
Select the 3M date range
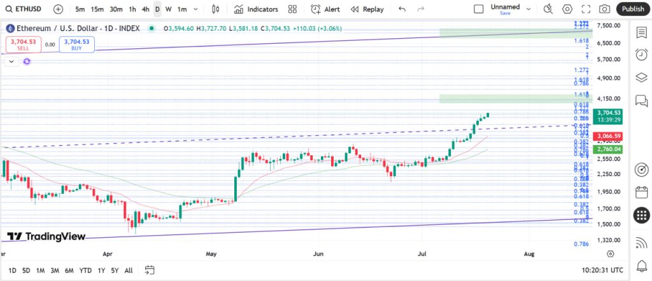pyautogui.click(x=55, y=270)
